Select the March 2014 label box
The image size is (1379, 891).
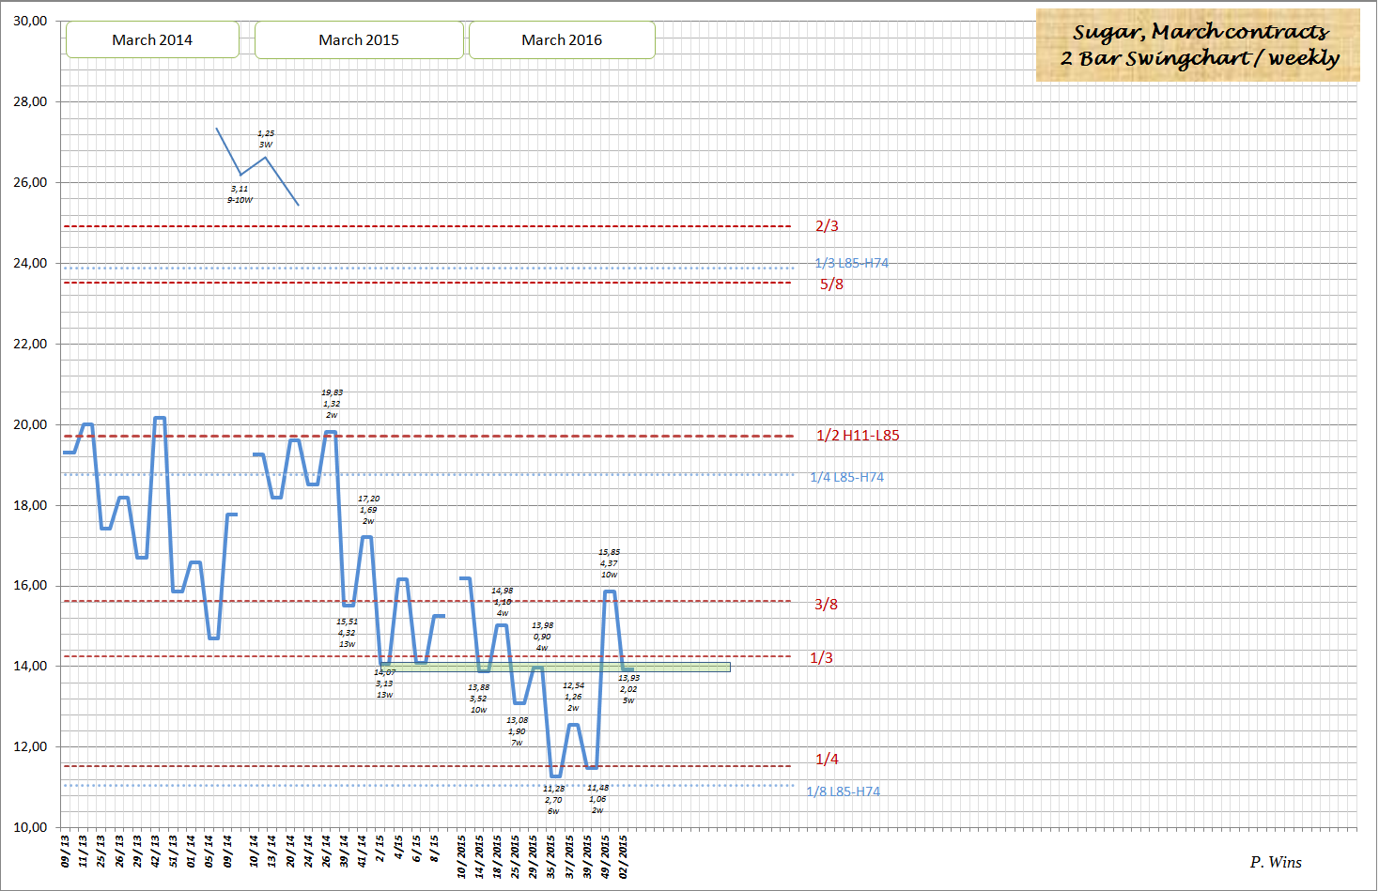click(151, 39)
